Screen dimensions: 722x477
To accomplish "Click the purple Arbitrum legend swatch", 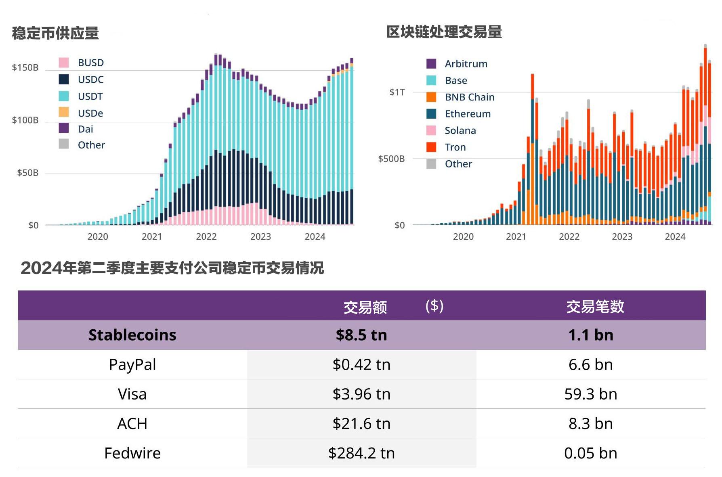I will pos(431,63).
